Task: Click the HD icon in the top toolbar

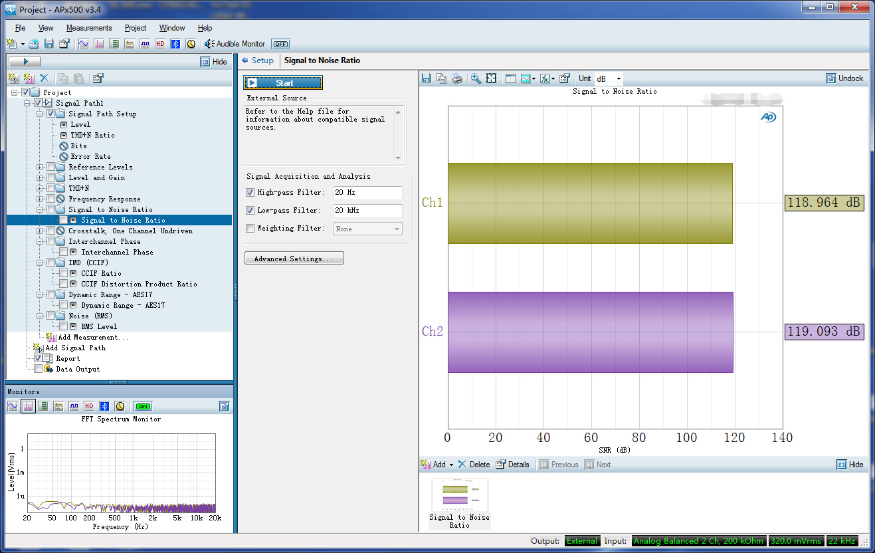Action: pyautogui.click(x=160, y=44)
